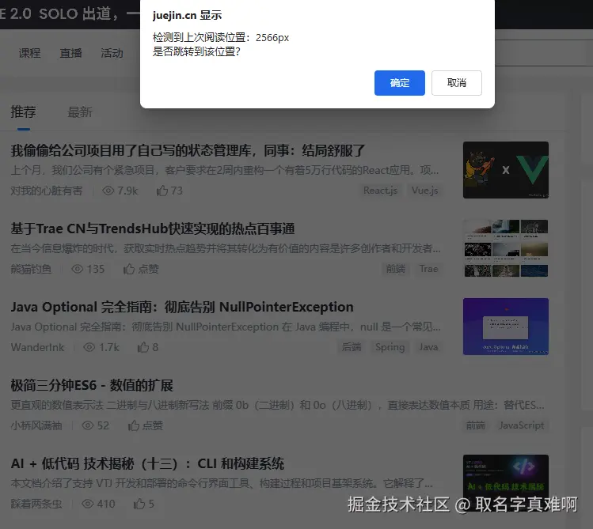Click the React.js tag
Image resolution: width=593 pixels, height=529 pixels.
(381, 191)
